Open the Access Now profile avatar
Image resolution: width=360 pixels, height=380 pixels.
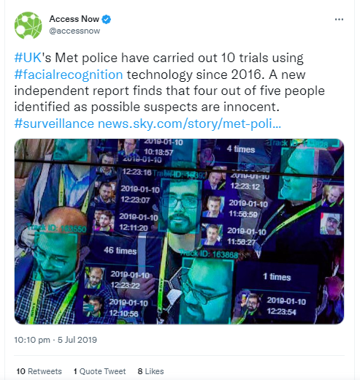tap(28, 26)
